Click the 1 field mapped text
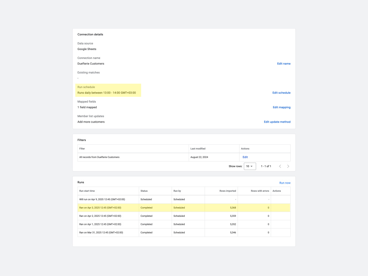The image size is (368, 276). [87, 107]
